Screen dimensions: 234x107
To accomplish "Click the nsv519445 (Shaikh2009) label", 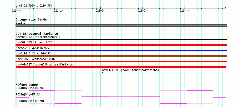I will pos(33,53).
